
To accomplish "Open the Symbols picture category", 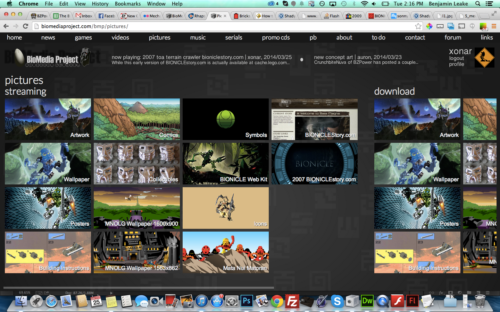I will coord(226,119).
